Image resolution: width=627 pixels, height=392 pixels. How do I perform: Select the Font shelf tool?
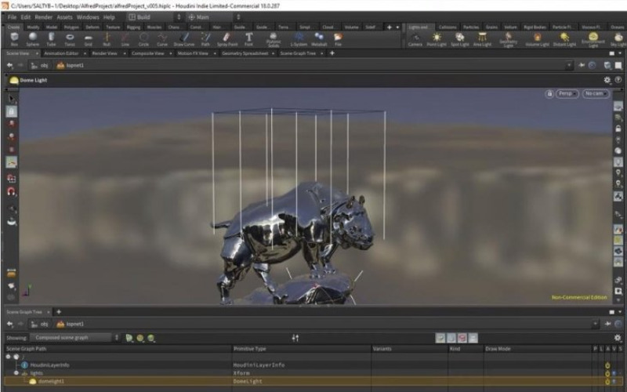(248, 39)
